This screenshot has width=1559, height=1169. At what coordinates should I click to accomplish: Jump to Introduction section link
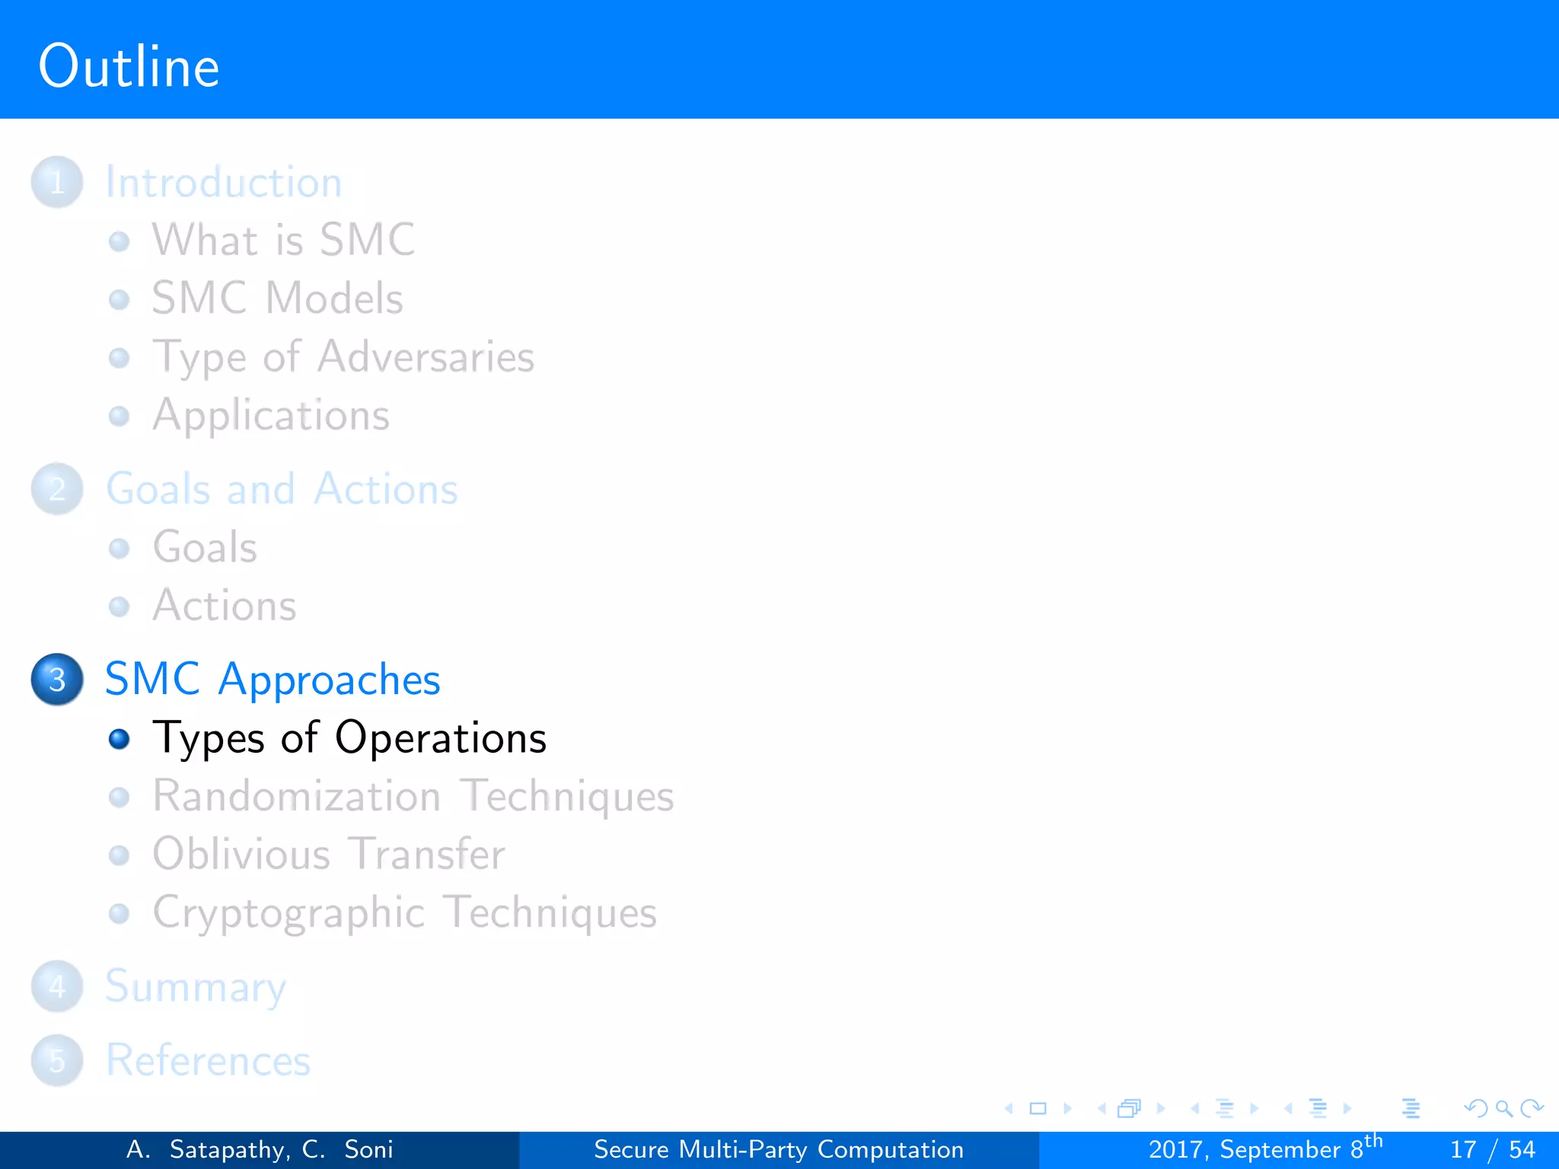pos(224,183)
